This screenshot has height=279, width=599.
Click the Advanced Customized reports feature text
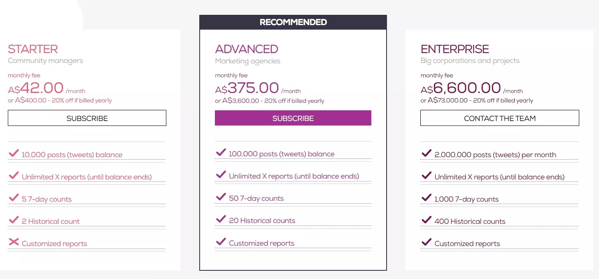pos(261,243)
